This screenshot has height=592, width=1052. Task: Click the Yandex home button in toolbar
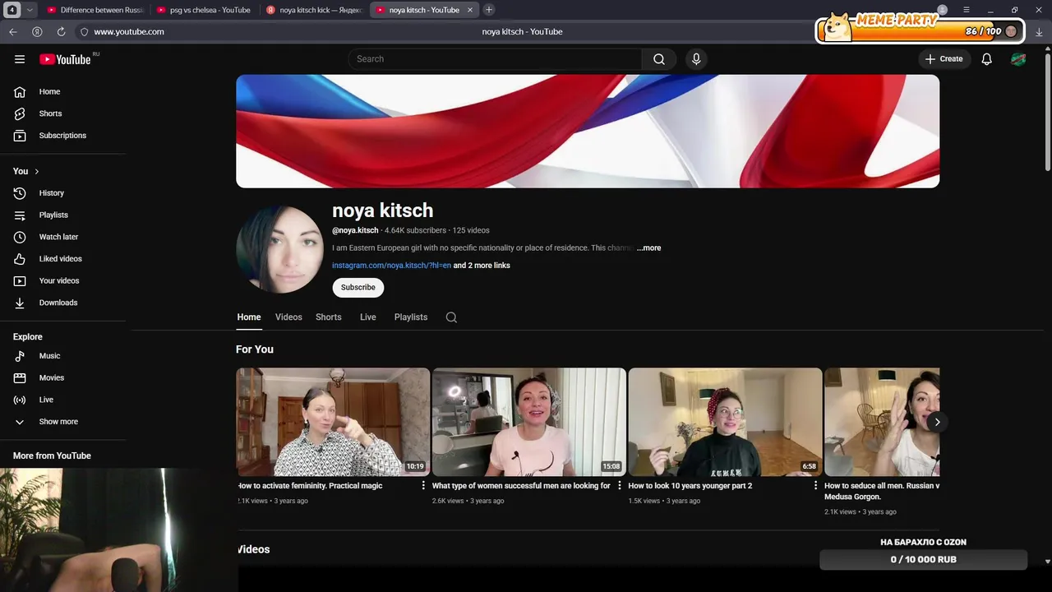click(x=37, y=31)
